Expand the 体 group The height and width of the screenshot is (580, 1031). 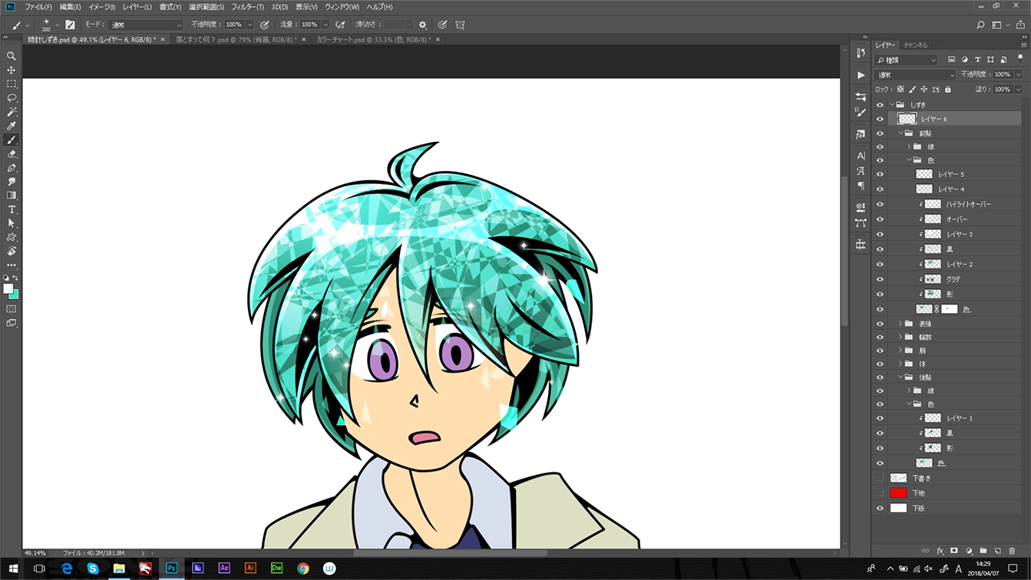click(x=900, y=364)
